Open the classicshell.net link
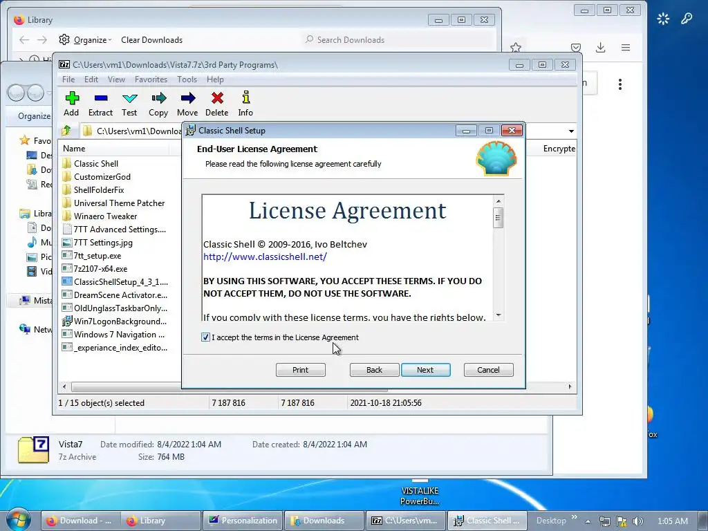This screenshot has height=531, width=708. click(x=265, y=257)
